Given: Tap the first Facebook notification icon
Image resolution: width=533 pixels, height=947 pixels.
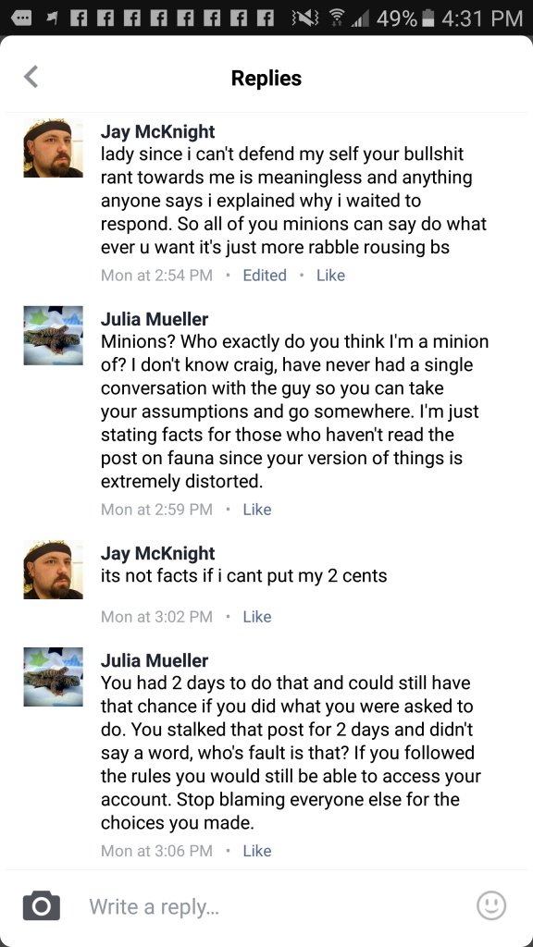Looking at the screenshot, I should [x=78, y=18].
